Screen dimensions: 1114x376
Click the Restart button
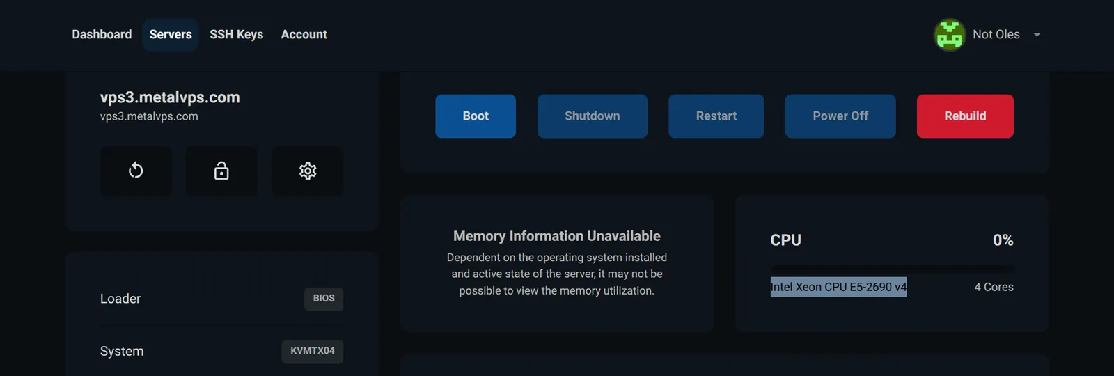pos(716,116)
